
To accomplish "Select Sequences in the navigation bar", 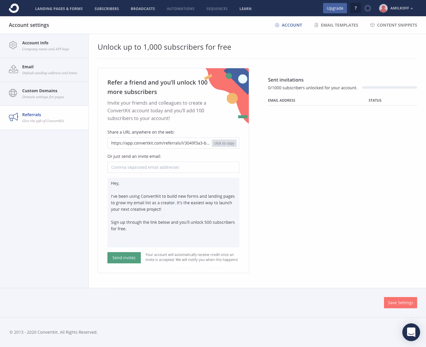I will coord(217,9).
